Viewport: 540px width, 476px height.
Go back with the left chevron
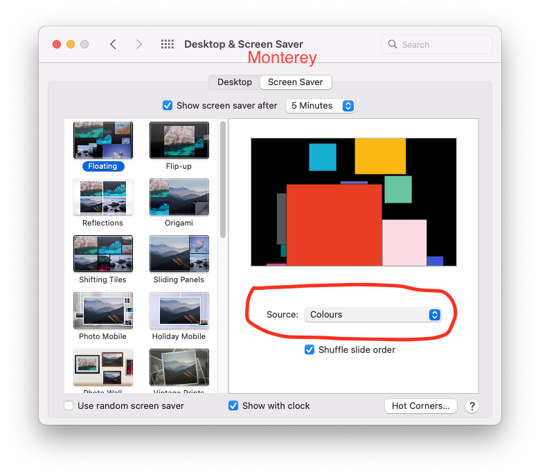click(113, 44)
